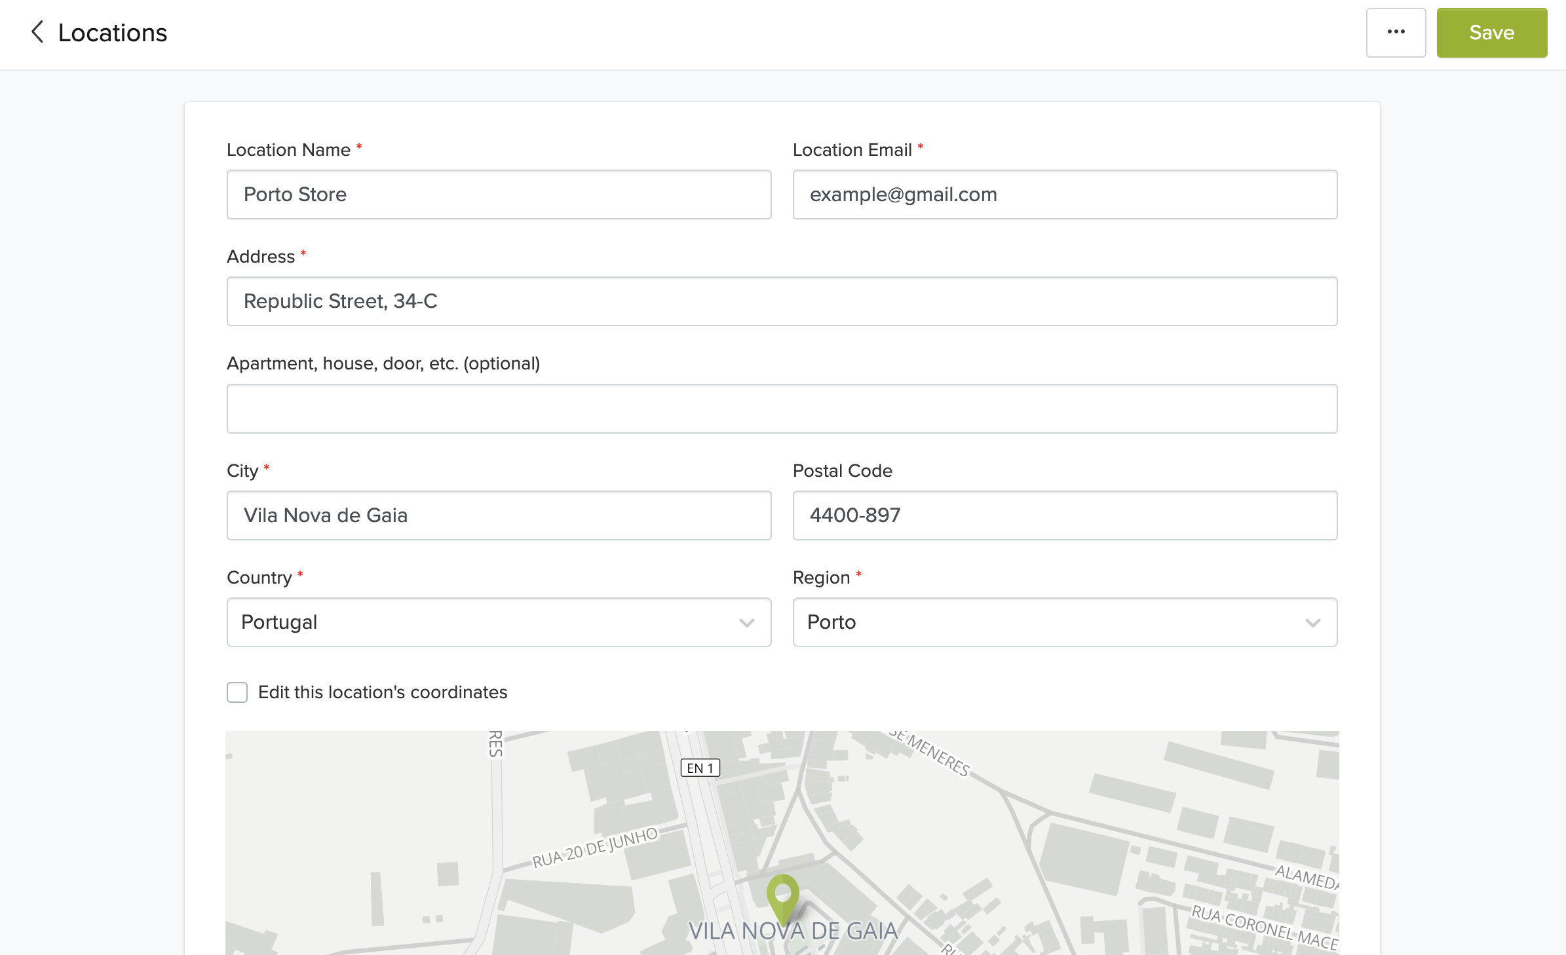The height and width of the screenshot is (955, 1566).
Task: Click the EN 1 road badge on map
Action: tap(700, 768)
